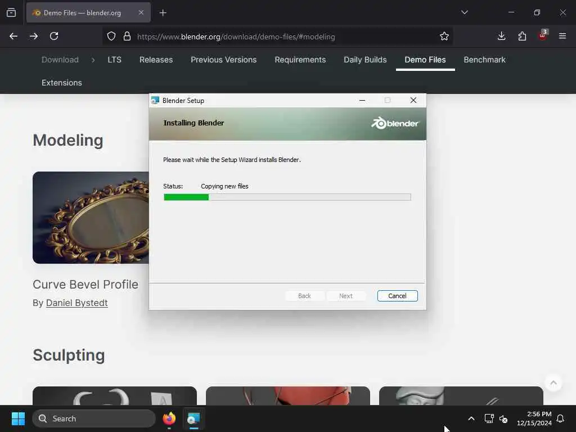This screenshot has width=576, height=432.
Task: Click the Blender Setup title bar icon
Action: [155, 100]
